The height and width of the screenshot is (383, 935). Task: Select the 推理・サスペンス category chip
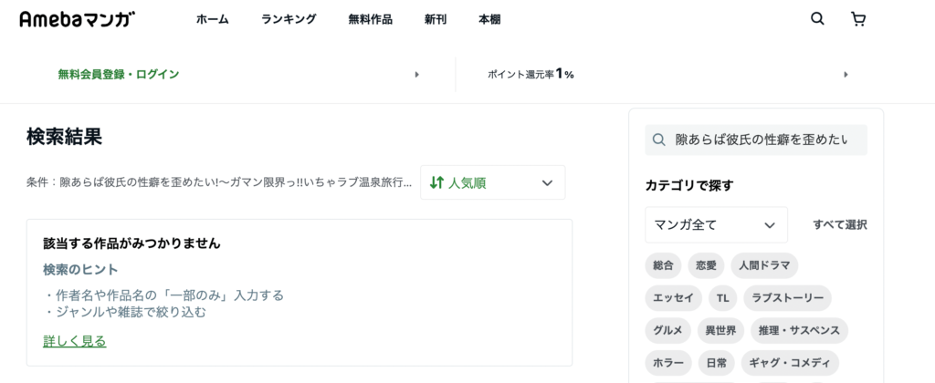799,330
